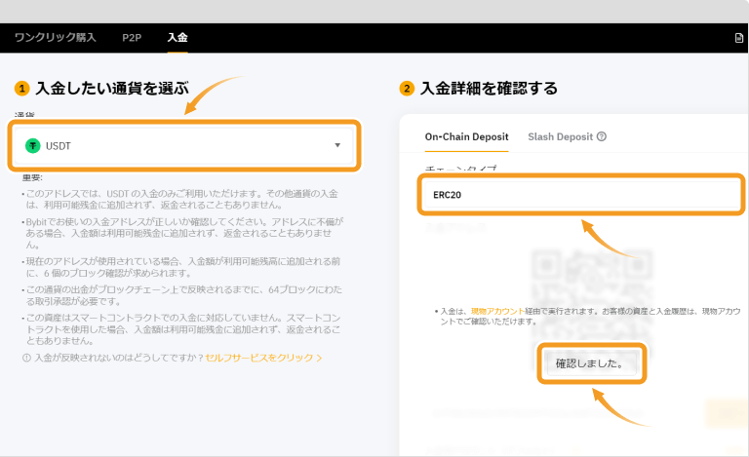749x457 pixels.
Task: Switch to the P2P tab
Action: [132, 38]
